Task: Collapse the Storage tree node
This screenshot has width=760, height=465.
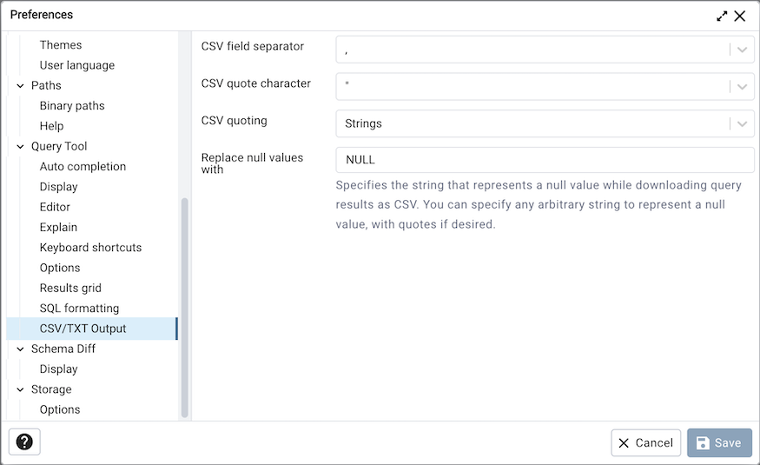Action: point(20,389)
